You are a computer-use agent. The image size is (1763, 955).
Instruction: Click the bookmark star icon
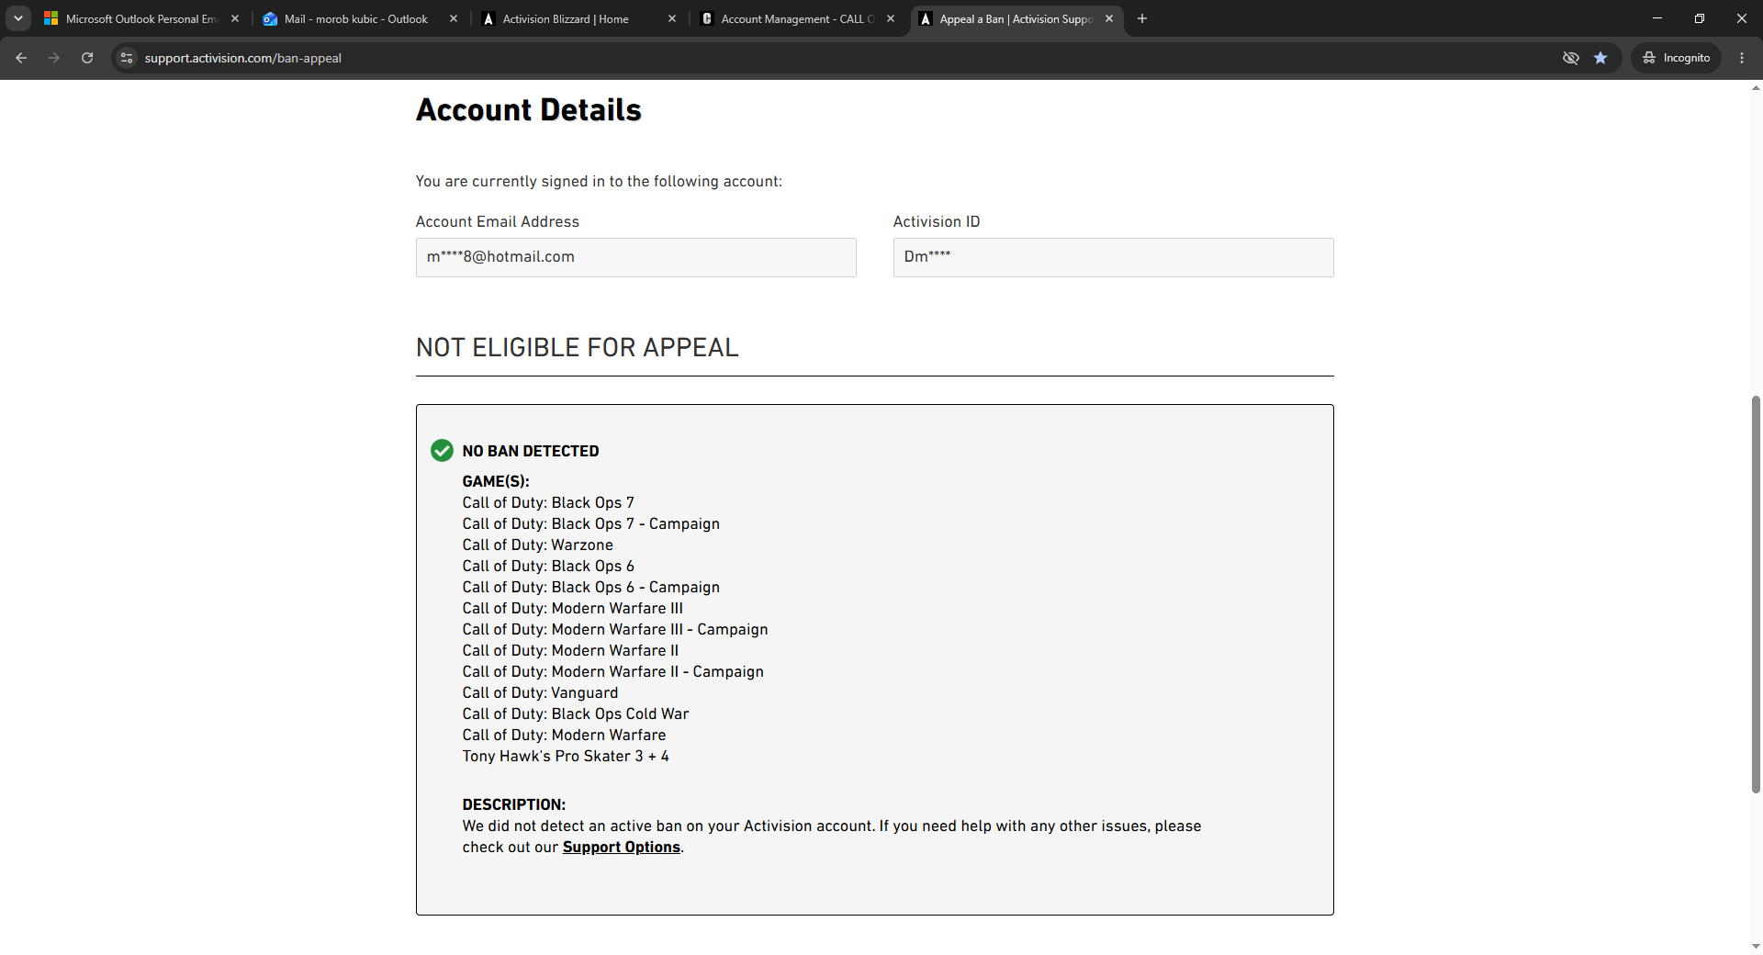tap(1600, 58)
